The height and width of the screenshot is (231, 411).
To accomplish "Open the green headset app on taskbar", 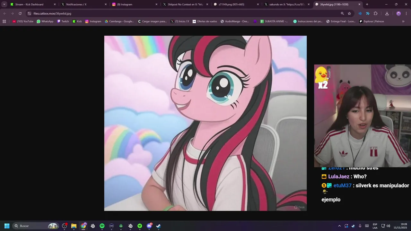I will coord(121,226).
